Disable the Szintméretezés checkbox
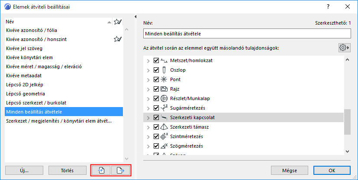The height and width of the screenshot is (180, 358). coord(156,136)
